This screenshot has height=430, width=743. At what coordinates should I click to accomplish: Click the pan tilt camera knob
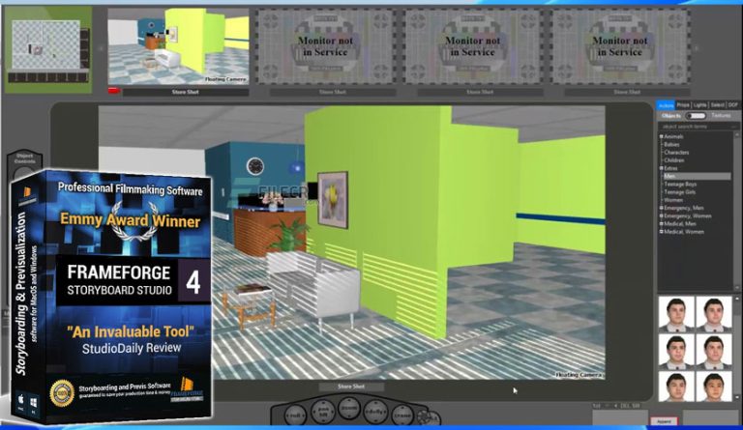pyautogui.click(x=323, y=411)
